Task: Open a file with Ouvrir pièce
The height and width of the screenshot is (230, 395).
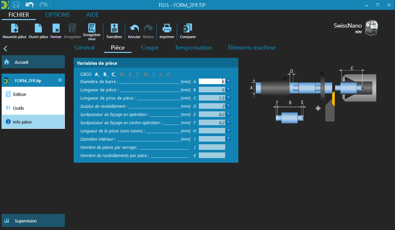Action: (x=38, y=29)
